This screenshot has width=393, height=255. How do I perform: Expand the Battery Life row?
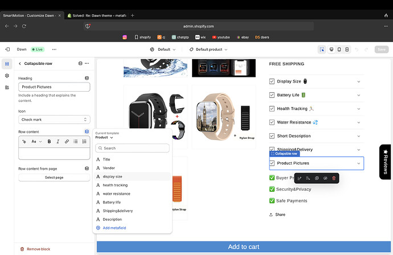pyautogui.click(x=316, y=95)
